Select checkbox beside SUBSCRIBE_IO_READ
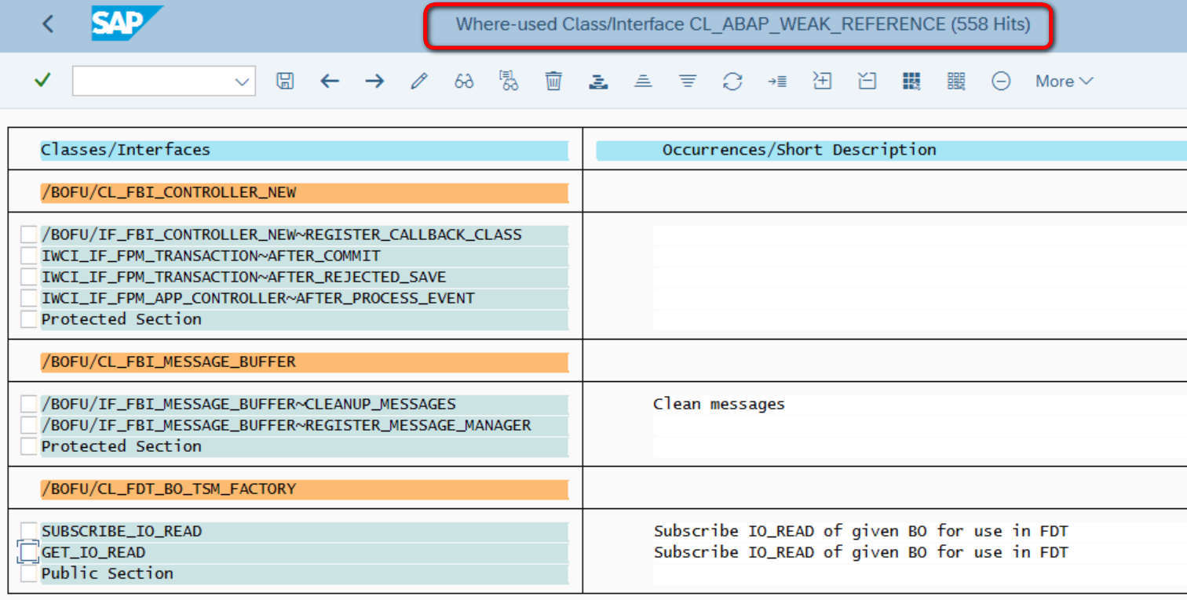 (28, 531)
